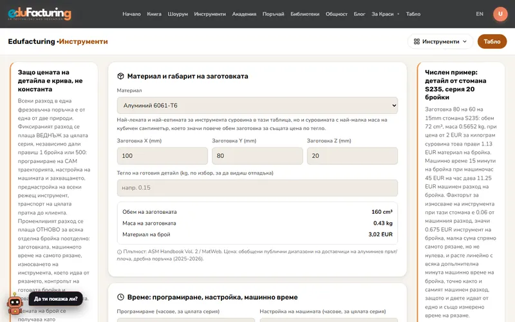The image size is (515, 322).
Task: Focus the Заготовка X (mm) field
Action: [x=162, y=156]
